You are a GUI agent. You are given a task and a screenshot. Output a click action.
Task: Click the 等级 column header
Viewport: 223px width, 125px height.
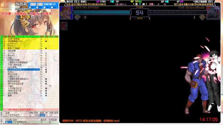click(36, 113)
